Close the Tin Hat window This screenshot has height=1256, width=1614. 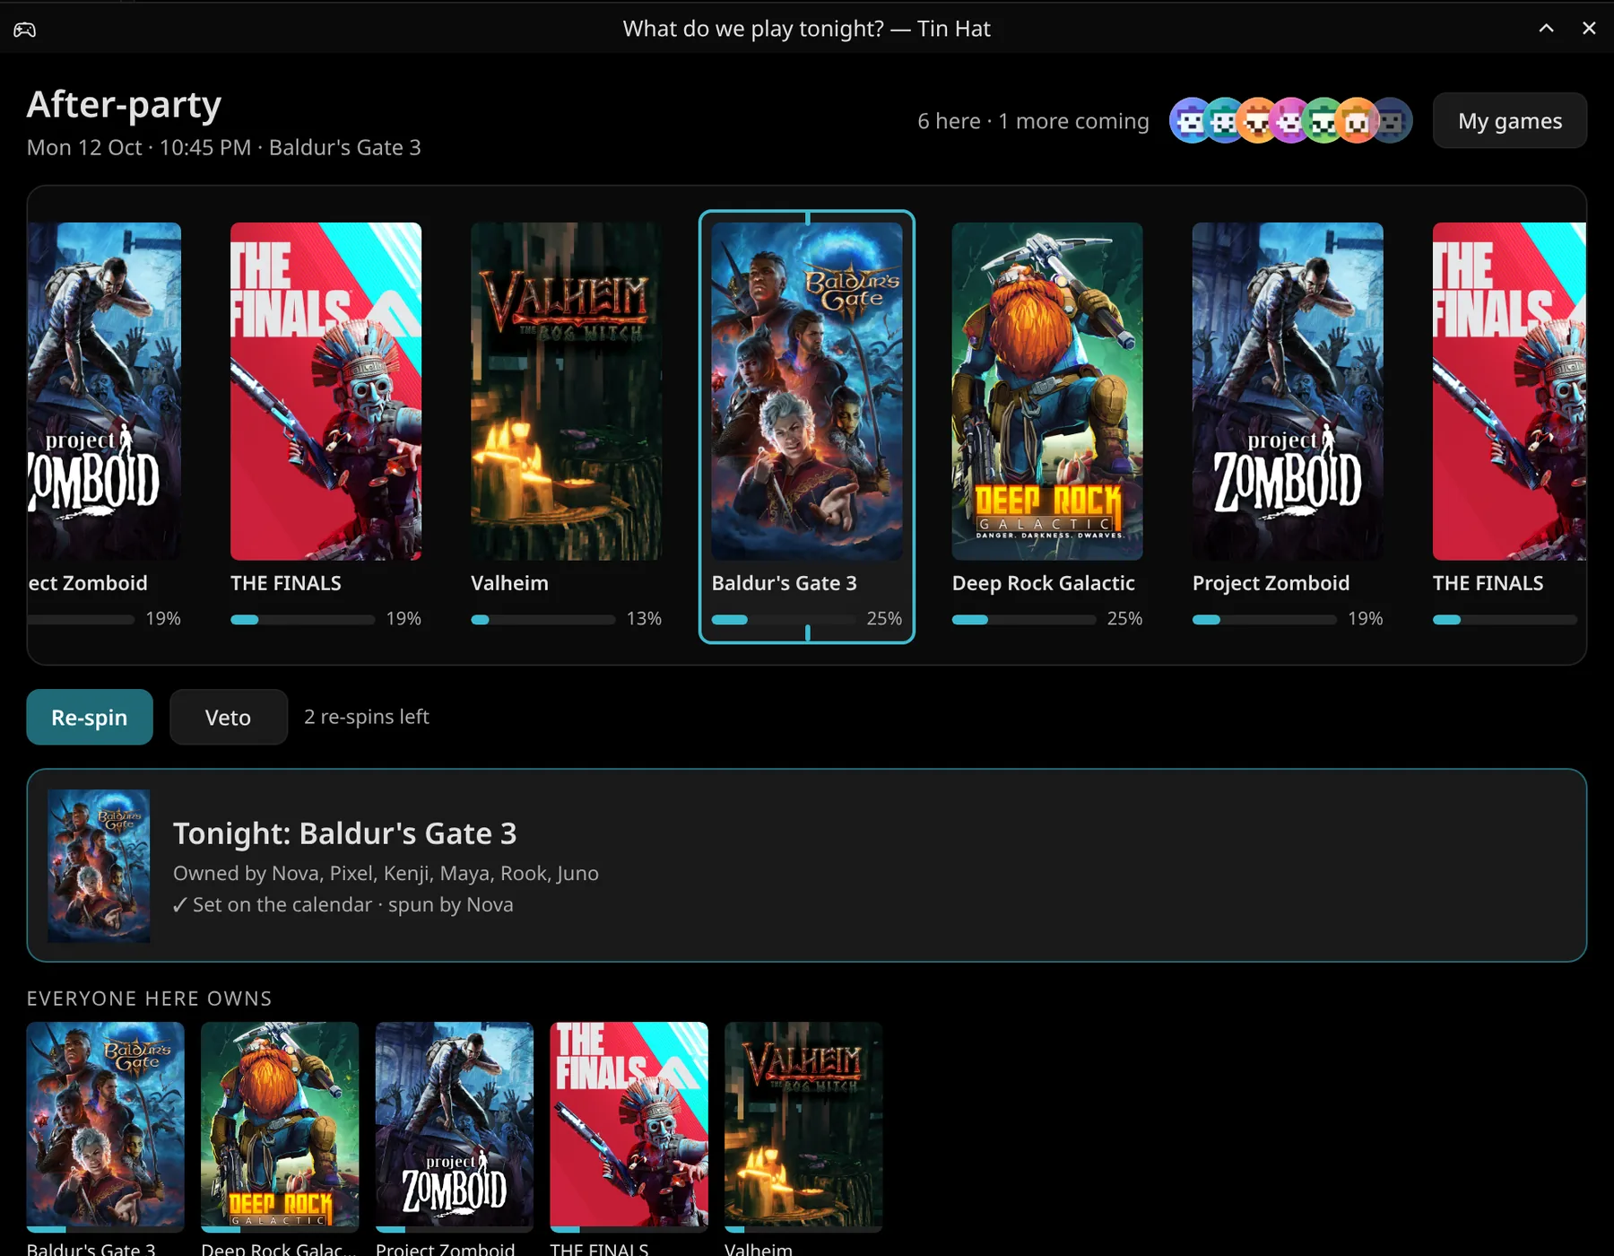1589,29
